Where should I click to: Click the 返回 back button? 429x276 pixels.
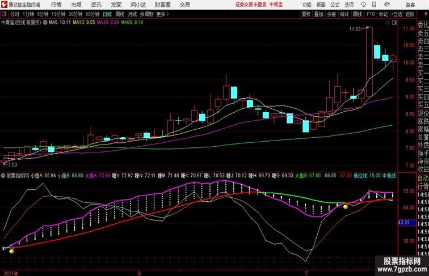[x=410, y=14]
